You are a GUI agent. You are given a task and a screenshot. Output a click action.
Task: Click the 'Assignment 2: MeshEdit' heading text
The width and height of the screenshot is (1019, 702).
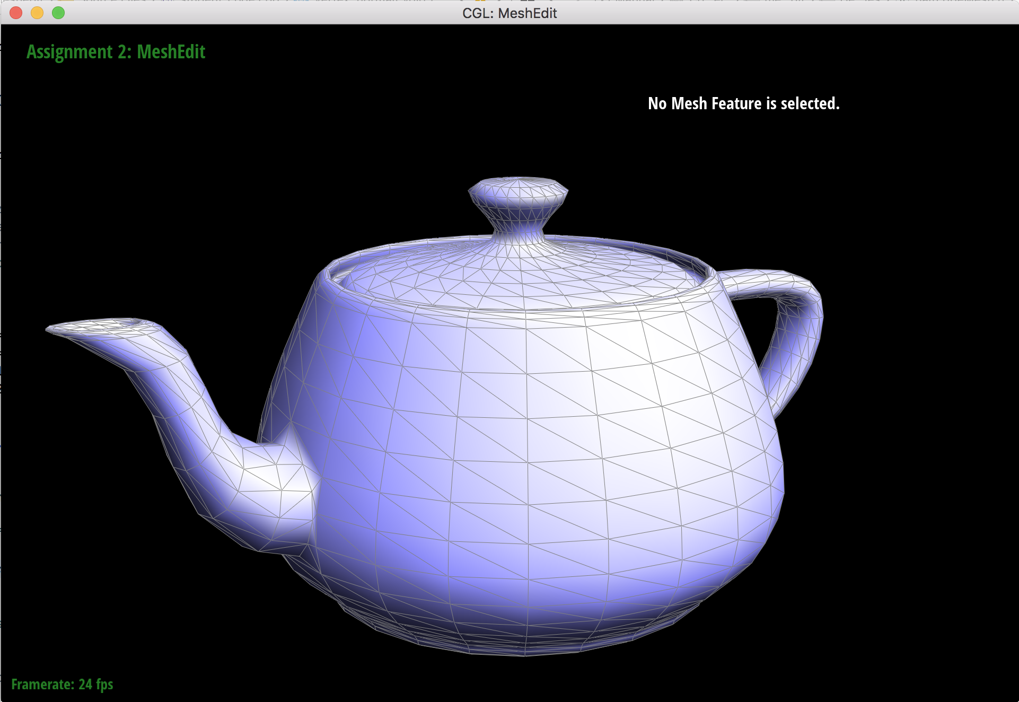[116, 52]
